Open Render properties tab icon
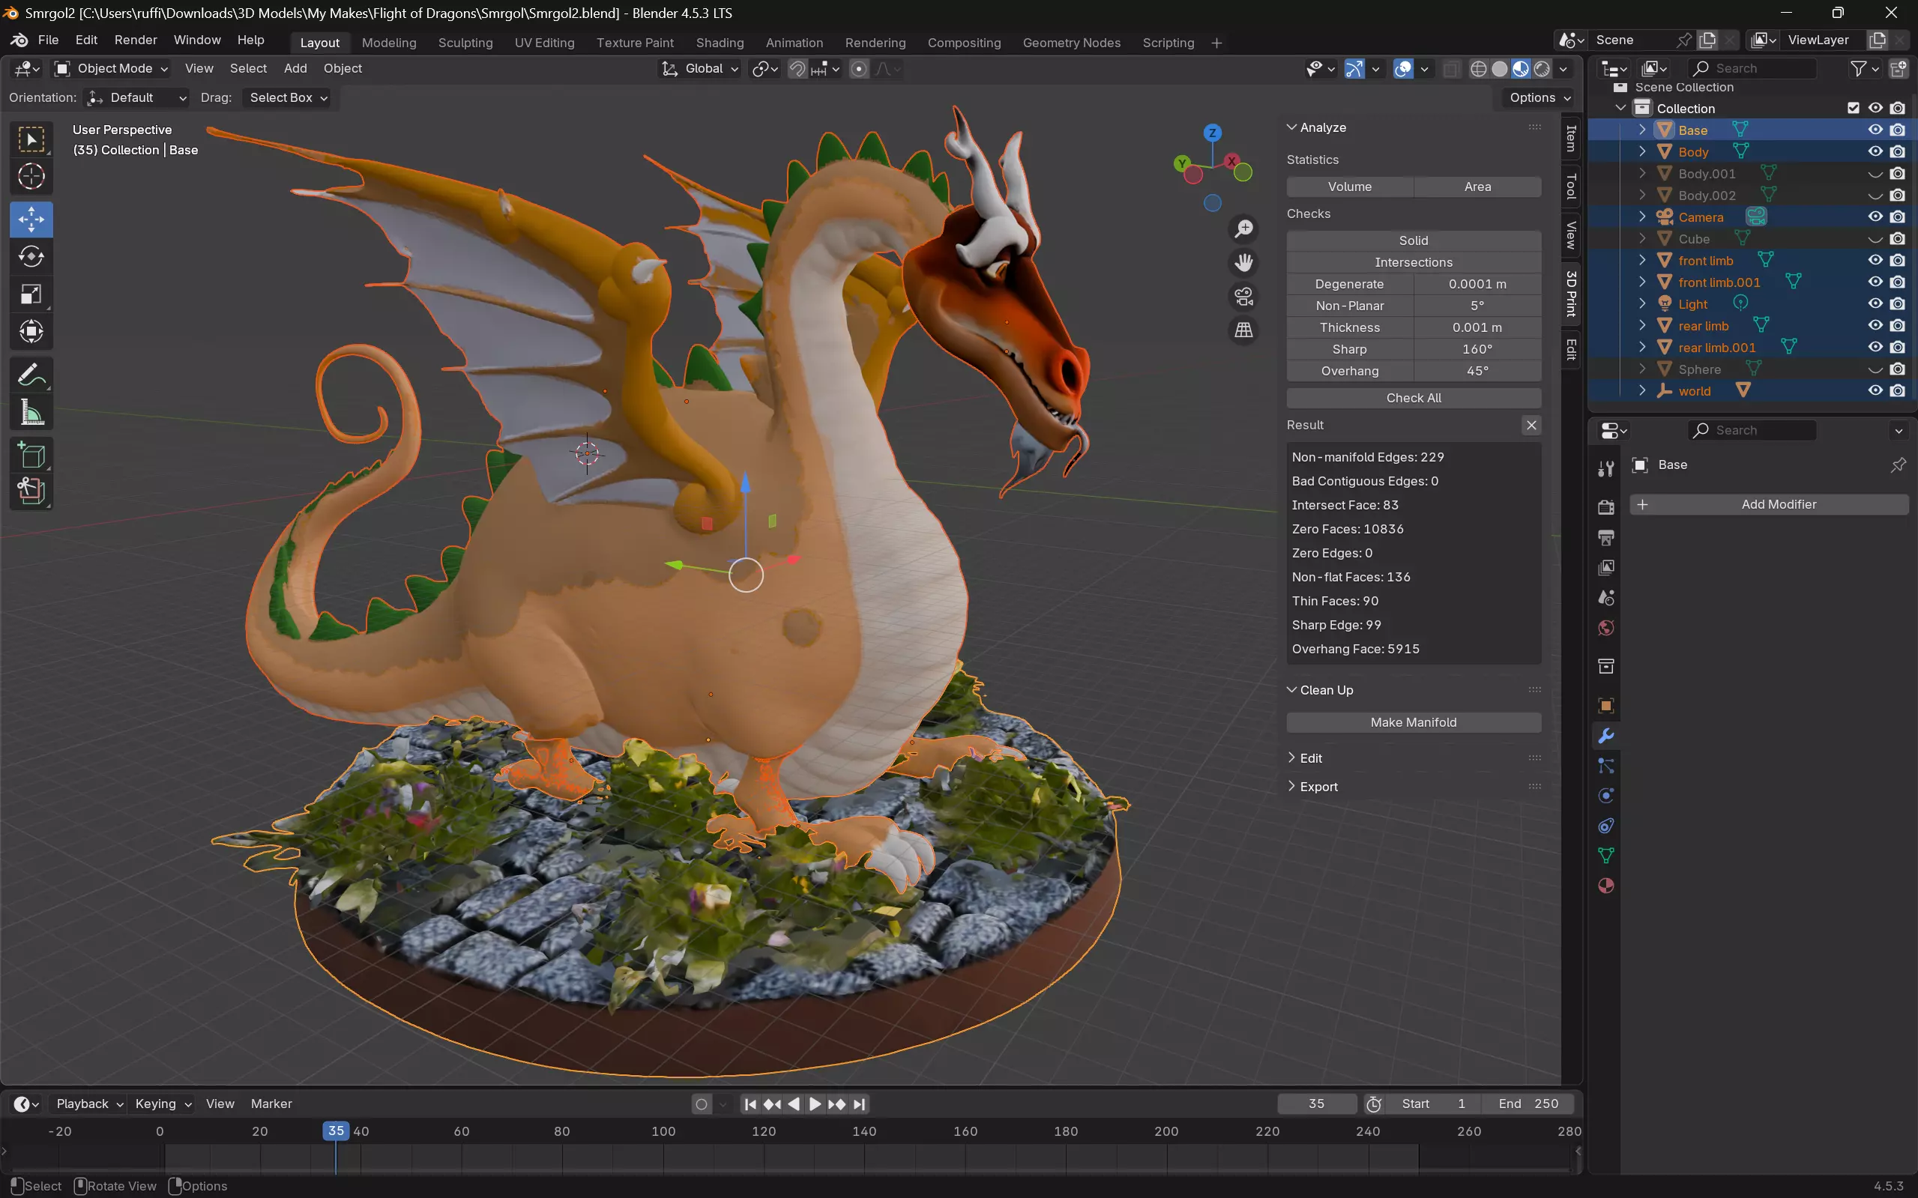1918x1198 pixels. 1605,507
